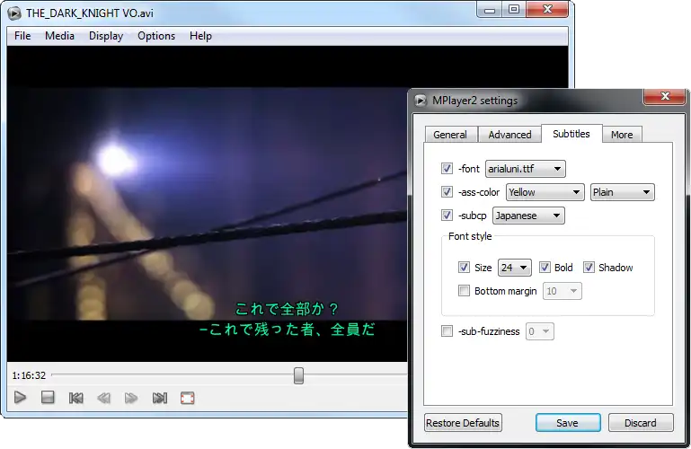This screenshot has height=449, width=691.
Task: Open the Japanese codepage dropdown
Action: pos(528,216)
